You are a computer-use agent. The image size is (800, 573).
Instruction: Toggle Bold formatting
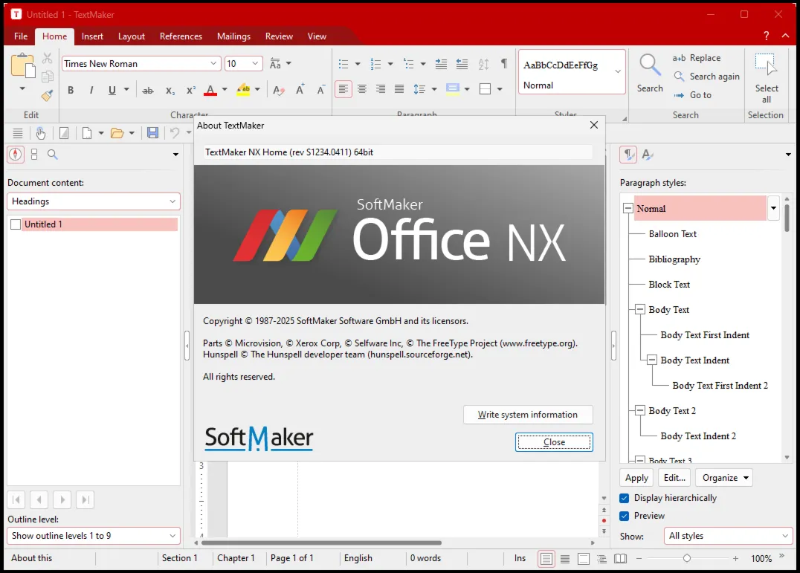click(x=71, y=90)
